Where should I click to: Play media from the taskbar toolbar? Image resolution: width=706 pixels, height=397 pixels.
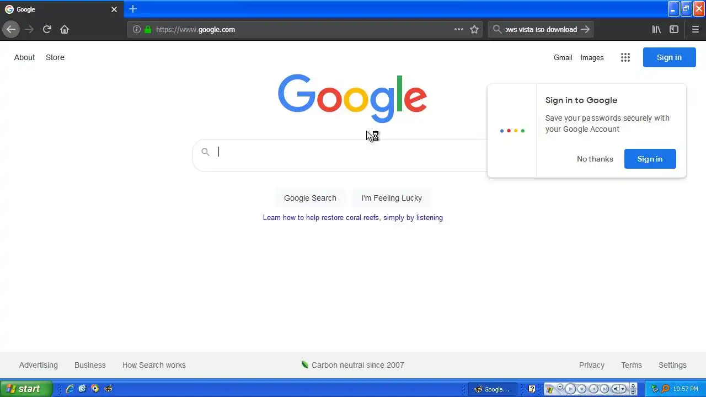coord(570,389)
